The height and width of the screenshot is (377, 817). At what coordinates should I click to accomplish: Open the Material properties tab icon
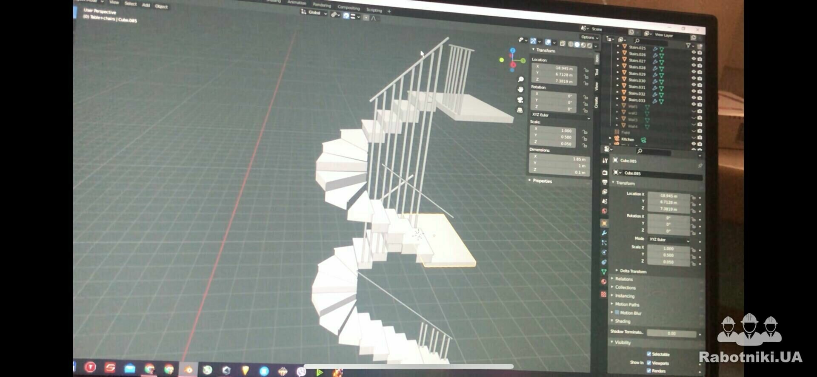(x=603, y=282)
